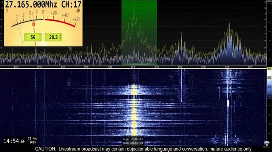Click the 27.150 frequency axis label
The height and width of the screenshot is (152, 272).
point(63,67)
